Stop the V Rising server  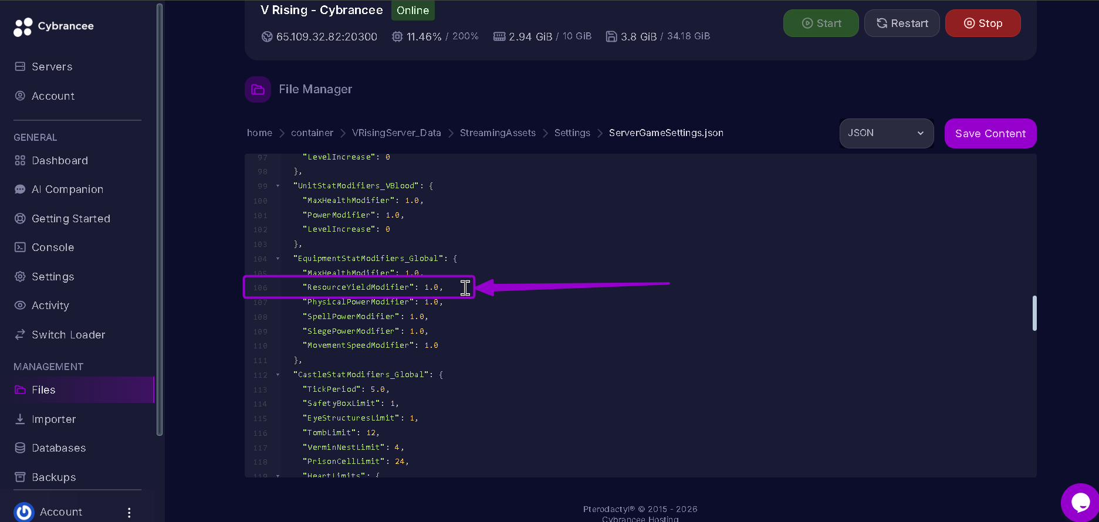pyautogui.click(x=983, y=23)
